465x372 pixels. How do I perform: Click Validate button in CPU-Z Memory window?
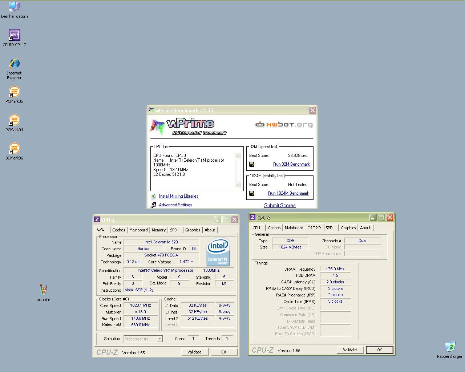pyautogui.click(x=350, y=350)
